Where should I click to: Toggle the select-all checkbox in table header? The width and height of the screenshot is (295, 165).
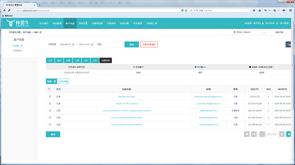[50, 89]
